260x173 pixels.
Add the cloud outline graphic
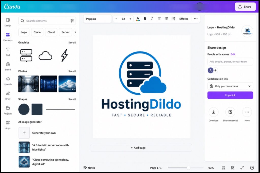(x=45, y=55)
